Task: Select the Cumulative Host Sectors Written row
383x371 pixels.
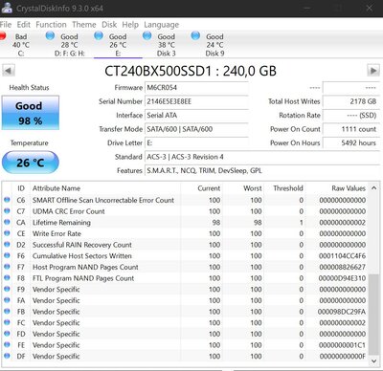Action: pos(185,255)
